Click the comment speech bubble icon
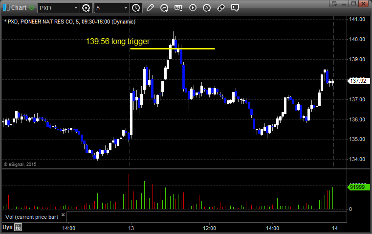Viewport: 372px width, 234px height. (x=235, y=8)
